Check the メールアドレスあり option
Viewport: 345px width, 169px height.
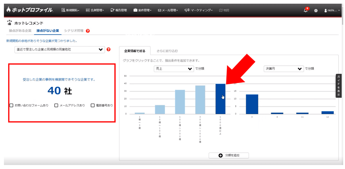(x=56, y=105)
